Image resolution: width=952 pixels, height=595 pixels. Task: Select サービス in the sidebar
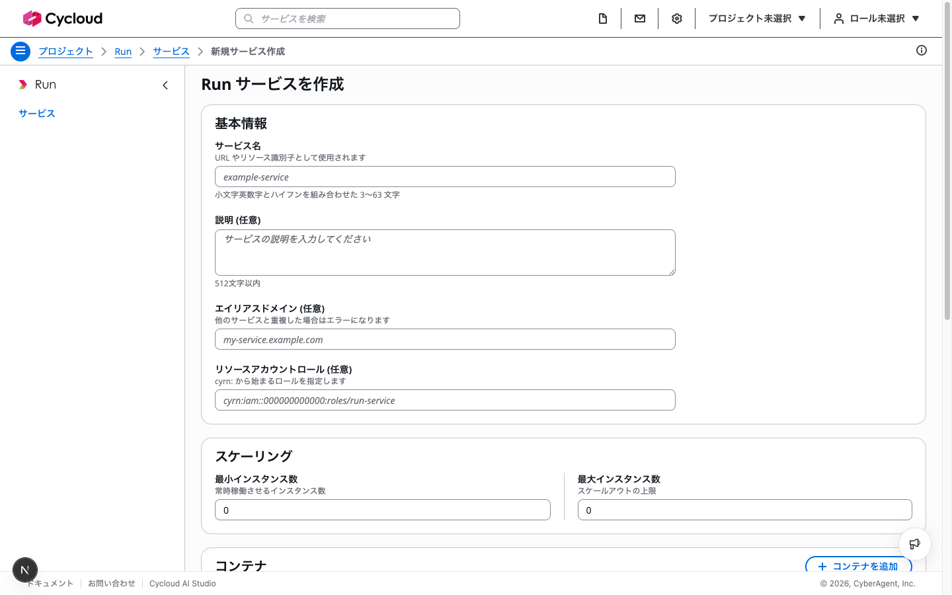(37, 113)
